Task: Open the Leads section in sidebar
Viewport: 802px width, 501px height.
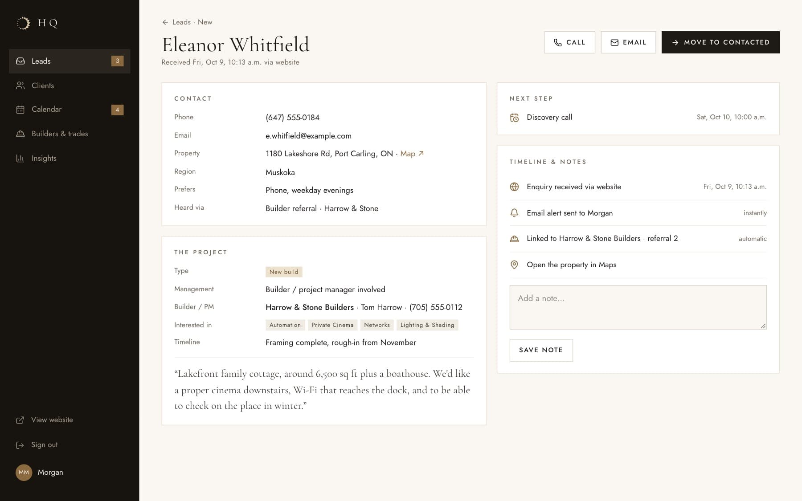Action: click(70, 61)
